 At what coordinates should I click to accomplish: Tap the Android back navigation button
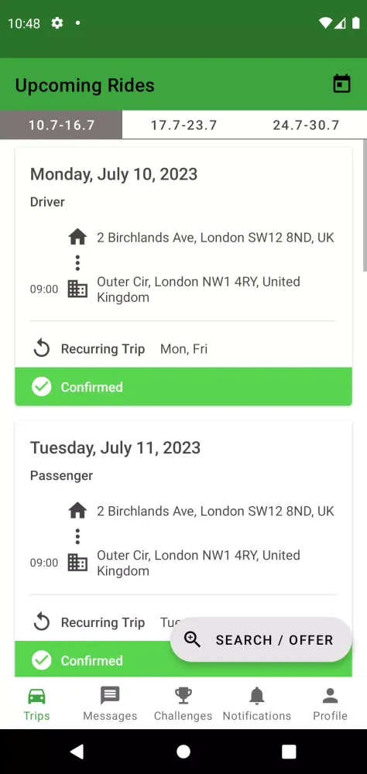[x=77, y=752]
